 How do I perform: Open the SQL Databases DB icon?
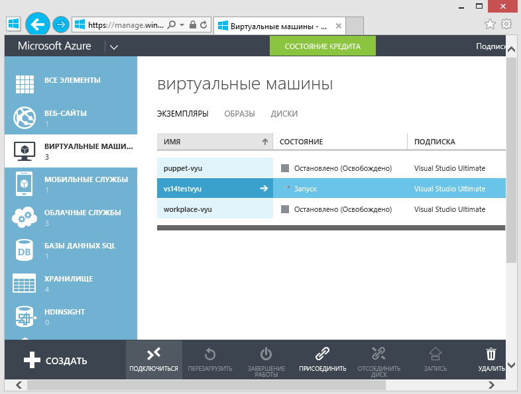coord(25,250)
